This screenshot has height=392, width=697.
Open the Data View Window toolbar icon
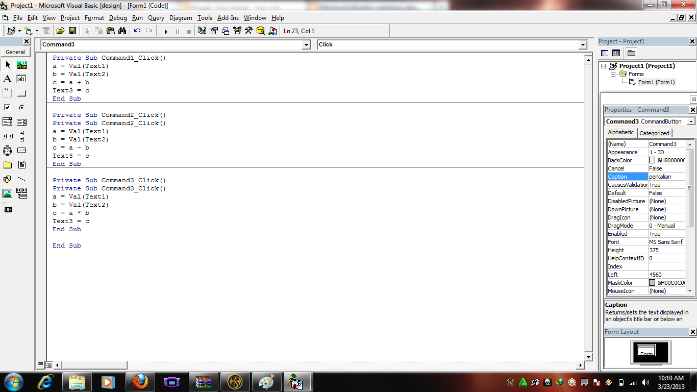click(x=261, y=31)
